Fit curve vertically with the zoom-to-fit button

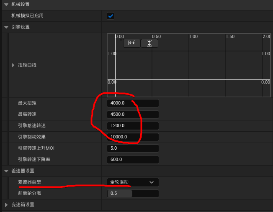[x=149, y=43]
